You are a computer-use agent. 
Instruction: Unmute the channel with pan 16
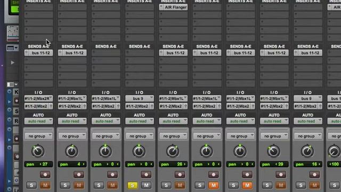click(314, 185)
